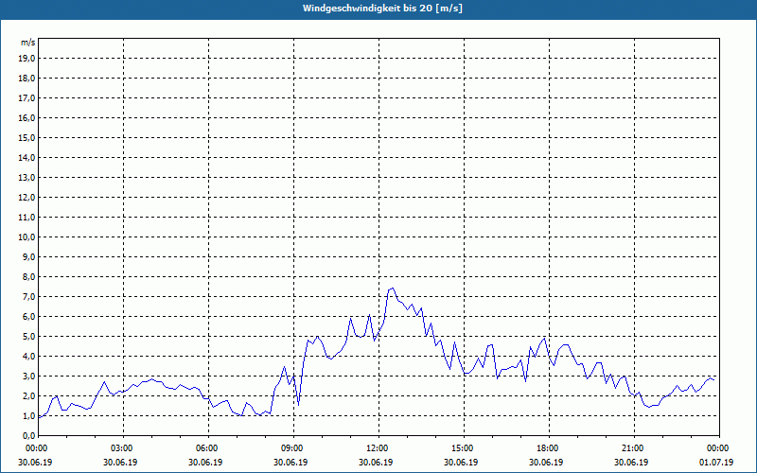
Task: Click the 09:00 time label
Action: pos(292,447)
